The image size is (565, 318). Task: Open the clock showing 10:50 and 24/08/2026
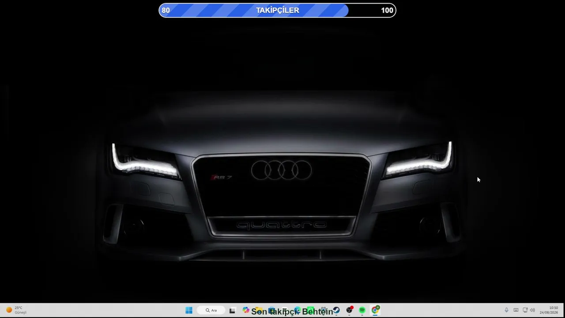(x=549, y=310)
